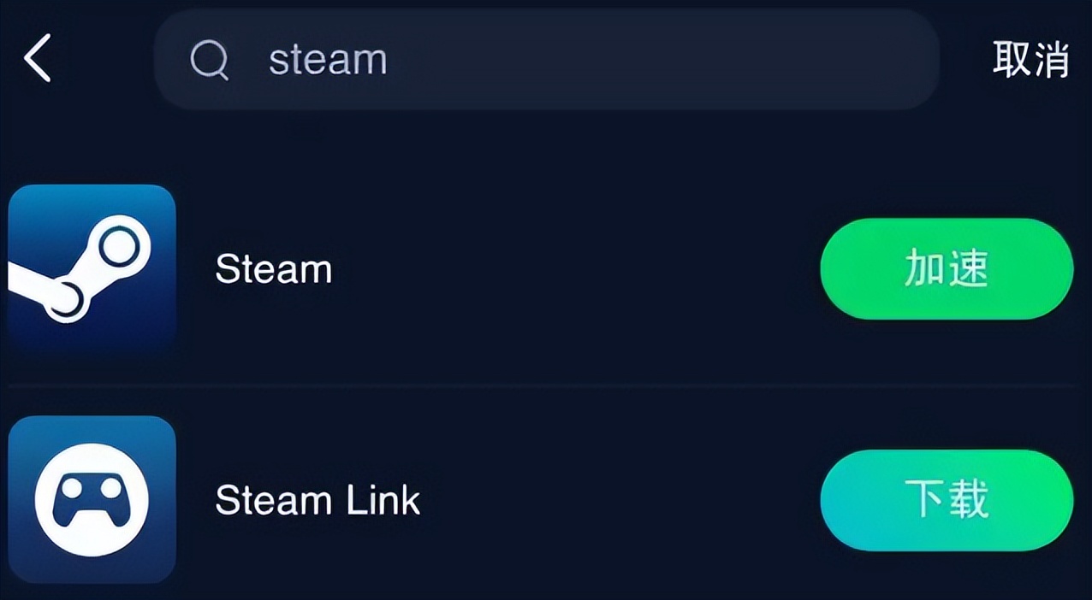The image size is (1092, 600).
Task: Start acceleration for Steam
Action: [945, 269]
